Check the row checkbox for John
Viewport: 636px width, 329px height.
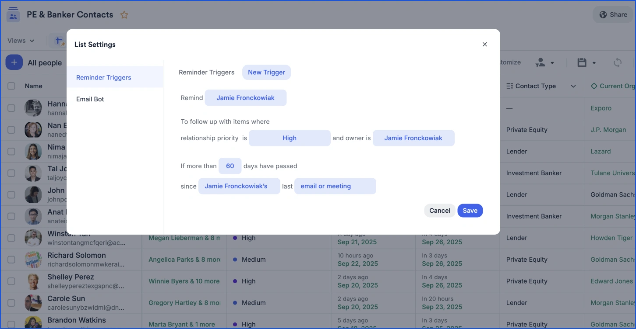(x=11, y=194)
